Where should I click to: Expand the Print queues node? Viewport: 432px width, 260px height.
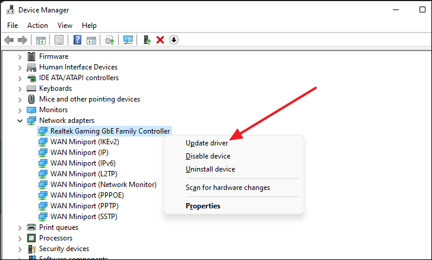coord(20,228)
